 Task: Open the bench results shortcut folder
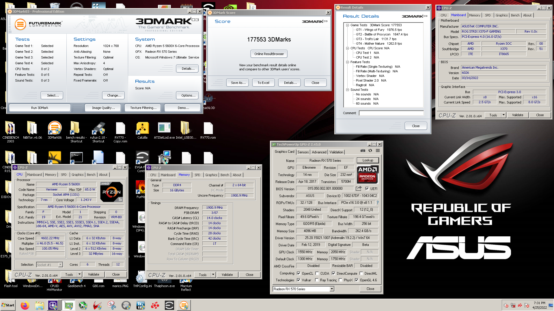tap(76, 132)
